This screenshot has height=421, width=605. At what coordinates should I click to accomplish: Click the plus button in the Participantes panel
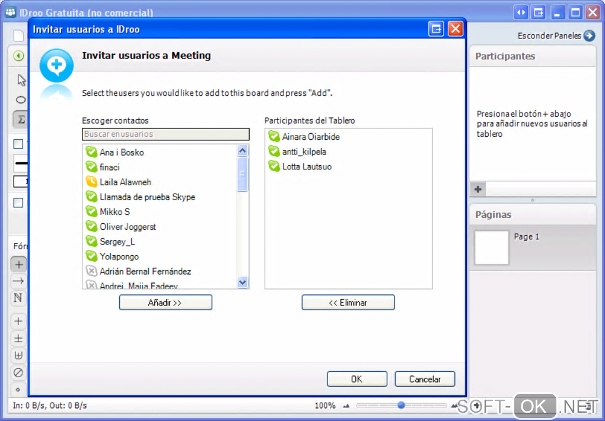(478, 189)
